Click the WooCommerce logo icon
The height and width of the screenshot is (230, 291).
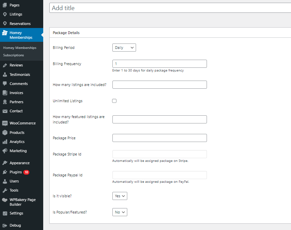[5, 123]
